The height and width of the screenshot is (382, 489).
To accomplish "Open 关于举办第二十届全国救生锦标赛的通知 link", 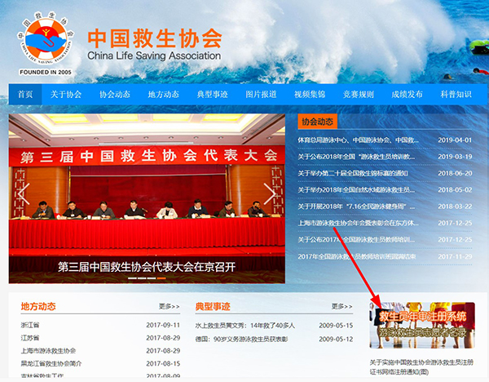I will point(353,173).
